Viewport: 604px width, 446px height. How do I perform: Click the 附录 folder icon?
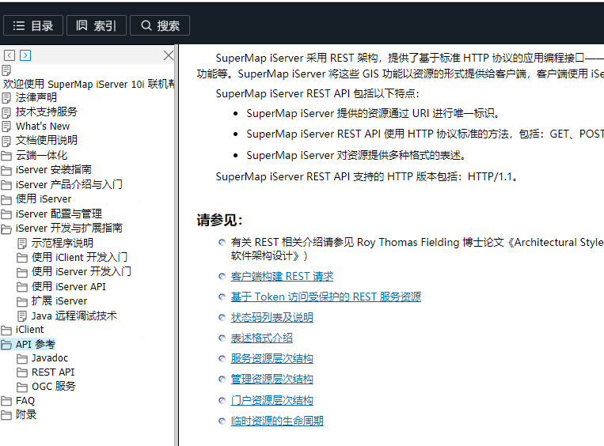[6, 415]
